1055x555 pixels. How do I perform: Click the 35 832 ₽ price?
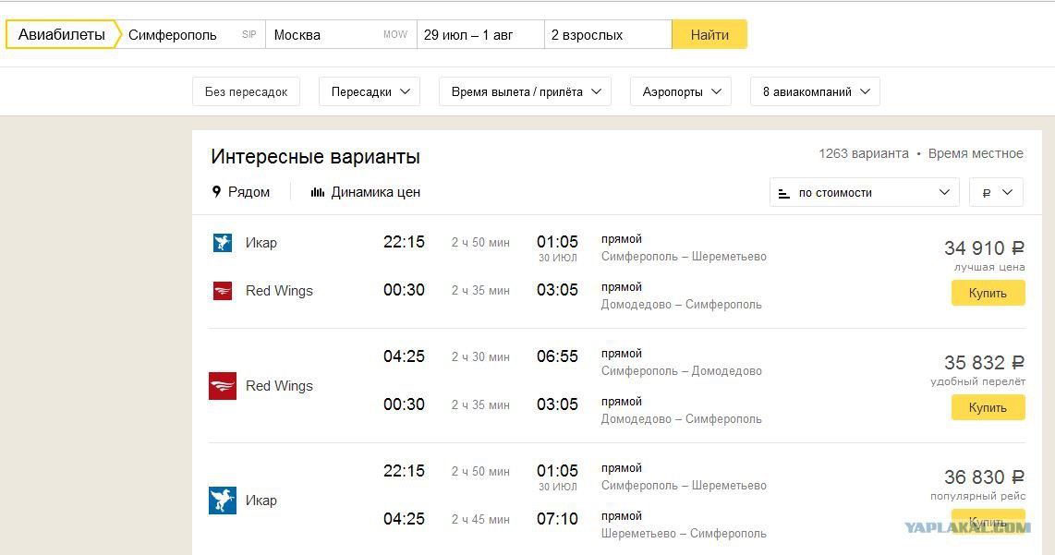pos(985,363)
